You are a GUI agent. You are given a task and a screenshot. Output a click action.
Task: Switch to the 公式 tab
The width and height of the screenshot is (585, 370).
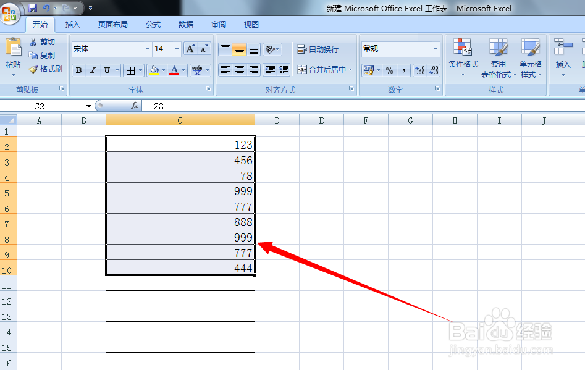pyautogui.click(x=153, y=25)
